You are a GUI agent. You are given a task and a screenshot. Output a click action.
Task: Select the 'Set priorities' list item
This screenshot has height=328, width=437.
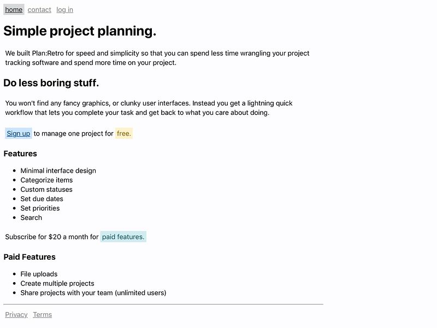click(40, 208)
